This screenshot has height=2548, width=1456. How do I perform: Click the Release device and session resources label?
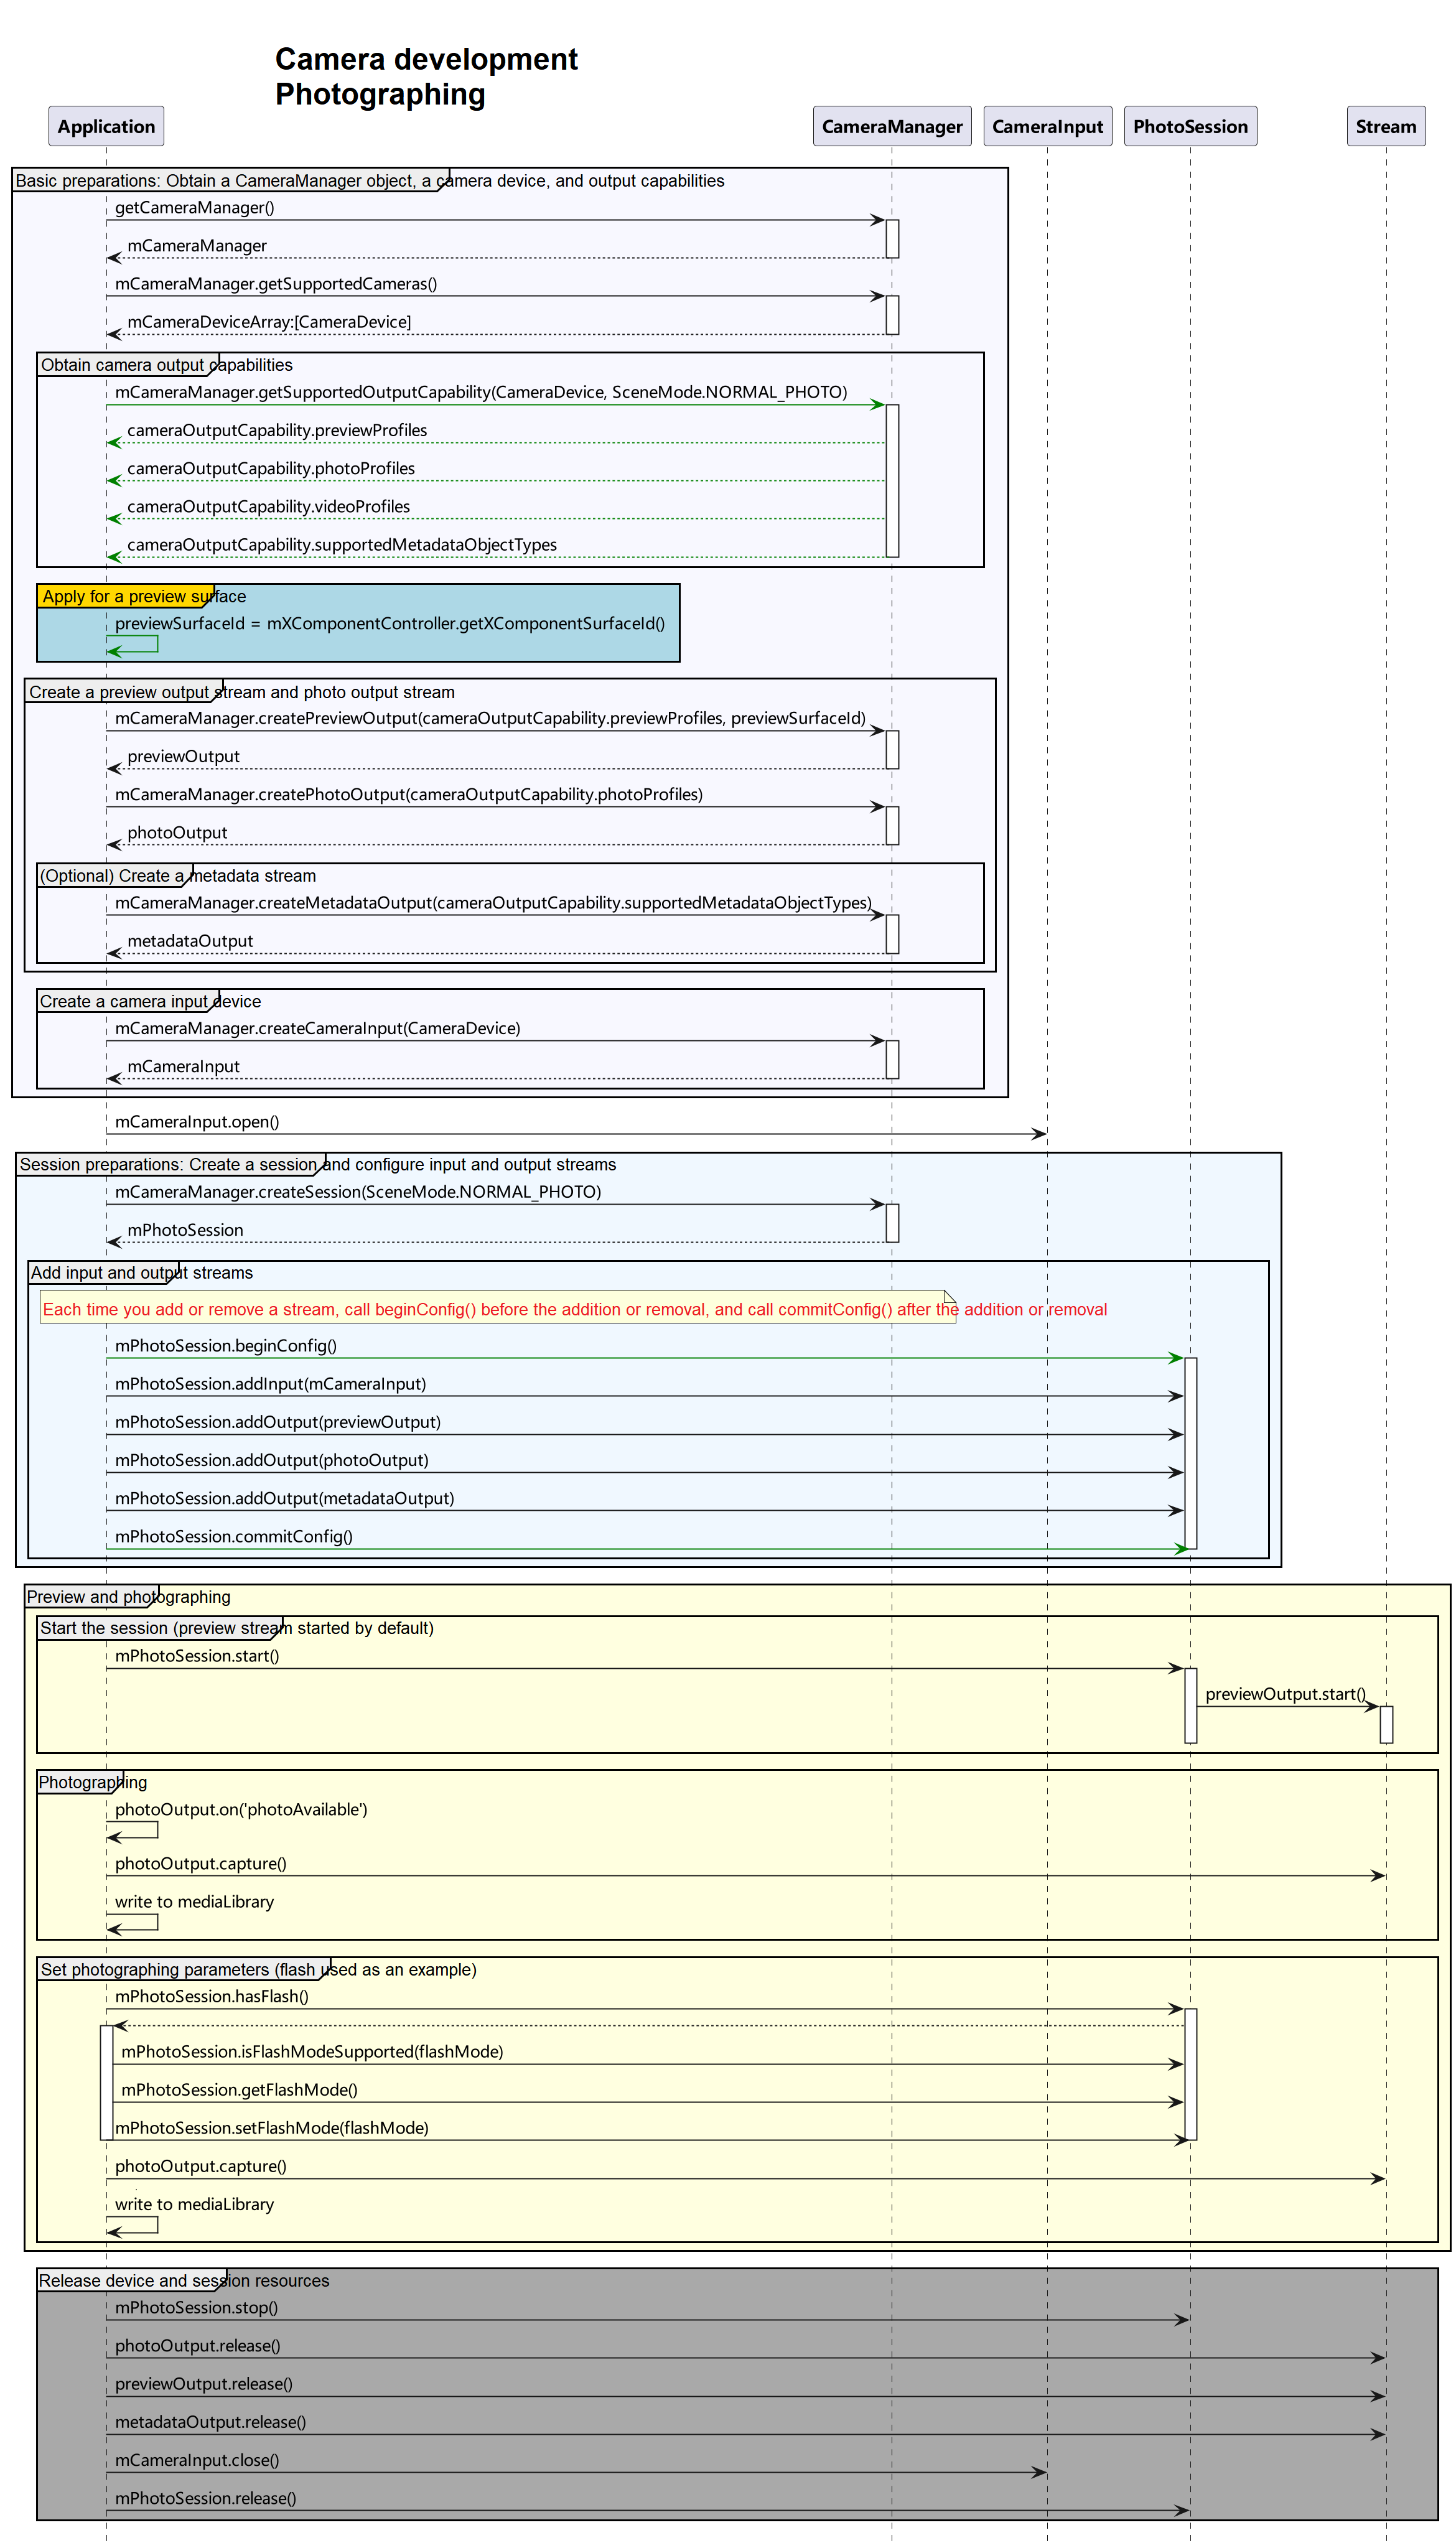point(184,2280)
